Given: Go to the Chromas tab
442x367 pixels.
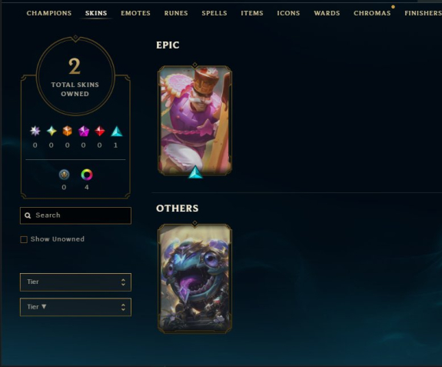Looking at the screenshot, I should 372,13.
